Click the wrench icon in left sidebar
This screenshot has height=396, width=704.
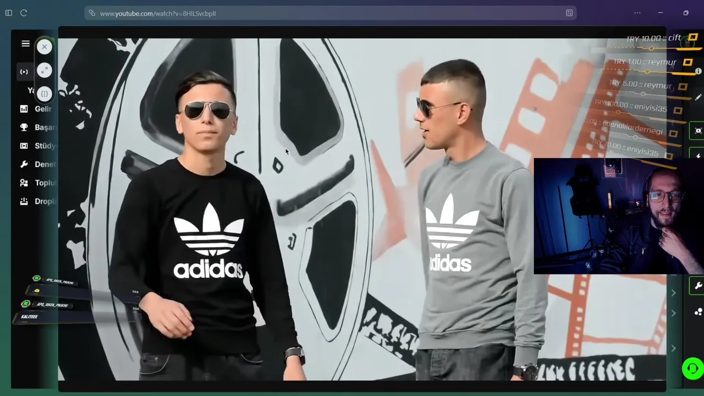pos(24,164)
